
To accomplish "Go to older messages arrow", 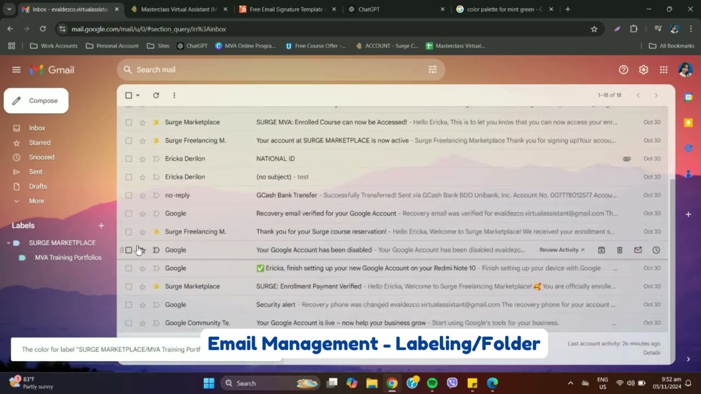I will 656,95.
